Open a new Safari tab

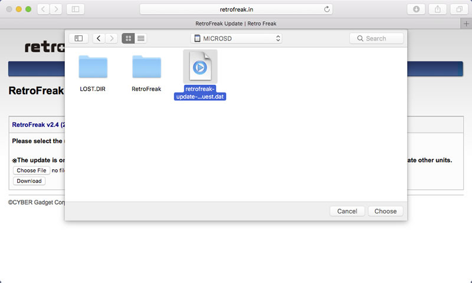tap(466, 24)
